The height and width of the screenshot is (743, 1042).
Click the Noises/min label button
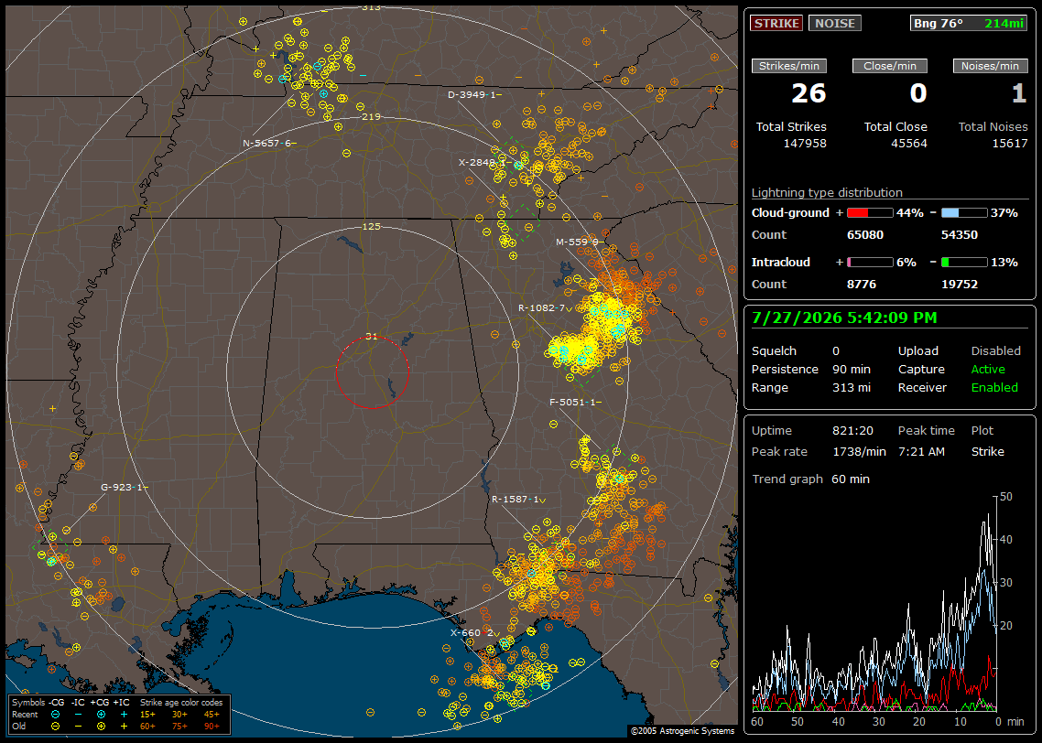pos(990,66)
